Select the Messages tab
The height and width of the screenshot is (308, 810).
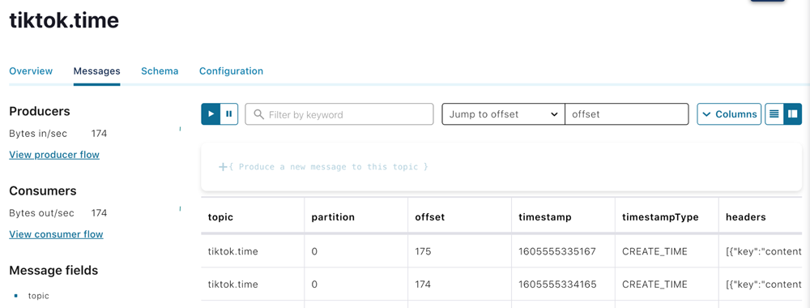96,71
